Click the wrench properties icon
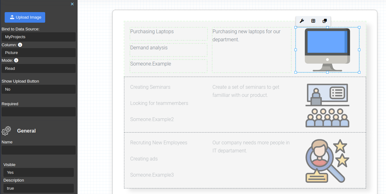The width and height of the screenshot is (386, 194). (302, 21)
